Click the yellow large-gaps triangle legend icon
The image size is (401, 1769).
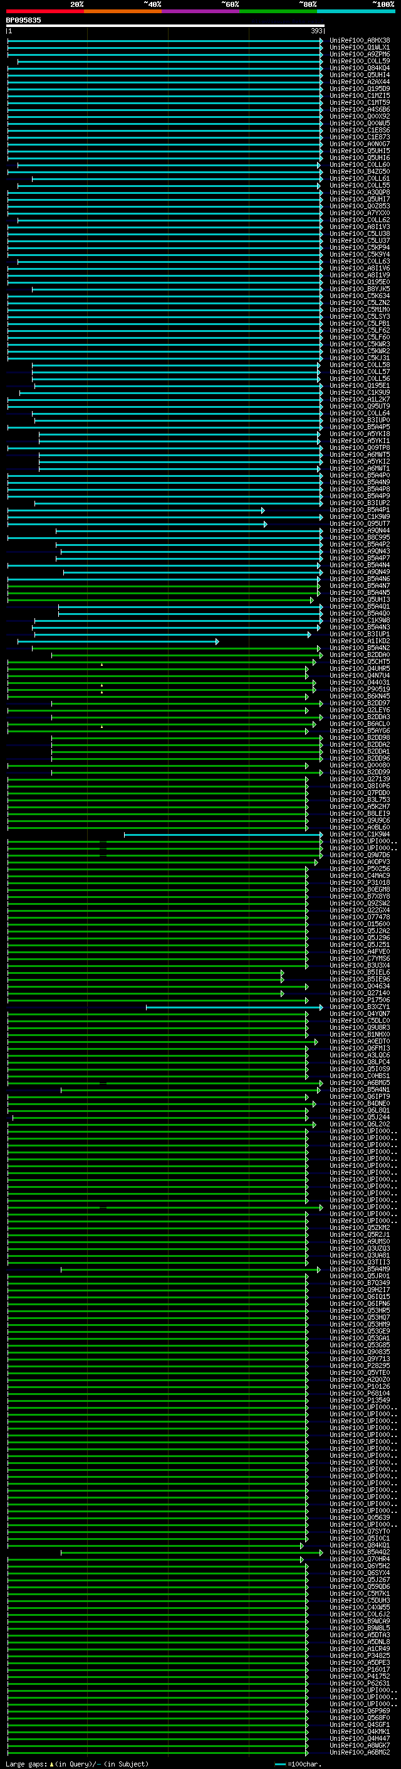point(51,1763)
